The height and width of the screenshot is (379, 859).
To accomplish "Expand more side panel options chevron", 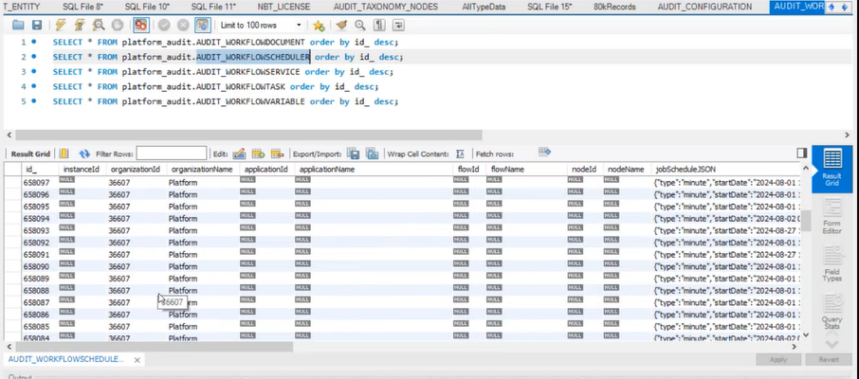I will pyautogui.click(x=832, y=344).
